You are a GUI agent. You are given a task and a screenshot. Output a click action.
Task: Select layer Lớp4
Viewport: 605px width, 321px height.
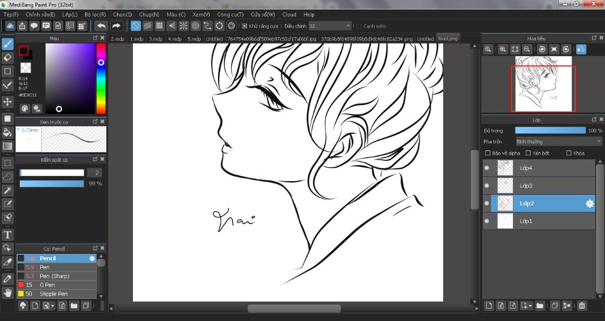pos(539,168)
